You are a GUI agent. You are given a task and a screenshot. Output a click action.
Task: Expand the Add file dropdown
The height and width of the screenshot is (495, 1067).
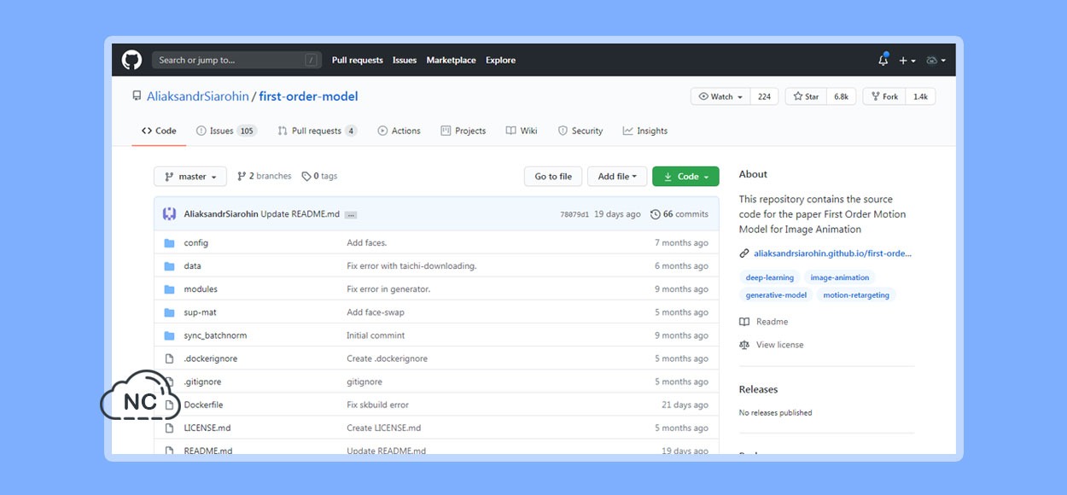[x=618, y=177]
